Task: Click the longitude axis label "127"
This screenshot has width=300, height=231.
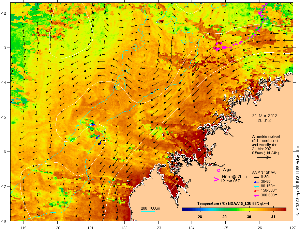Action: [293, 228]
